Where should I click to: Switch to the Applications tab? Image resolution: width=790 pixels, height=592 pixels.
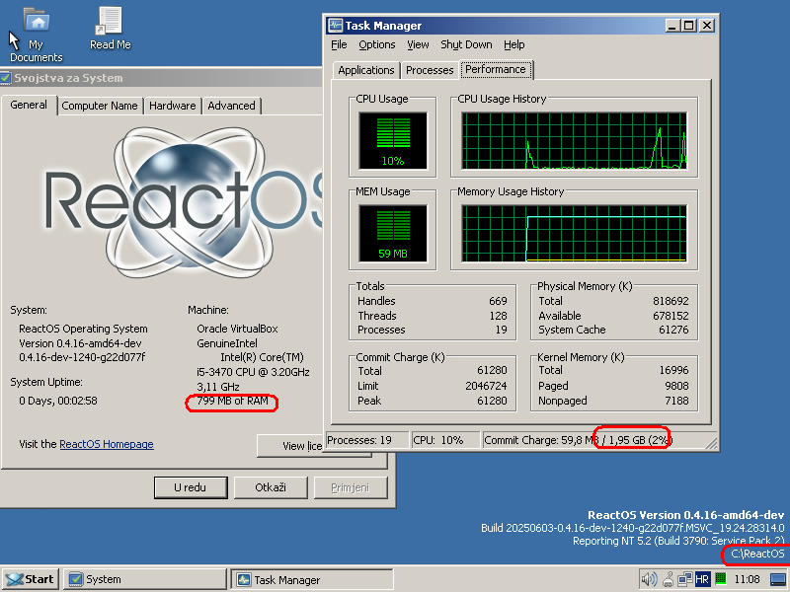(366, 70)
